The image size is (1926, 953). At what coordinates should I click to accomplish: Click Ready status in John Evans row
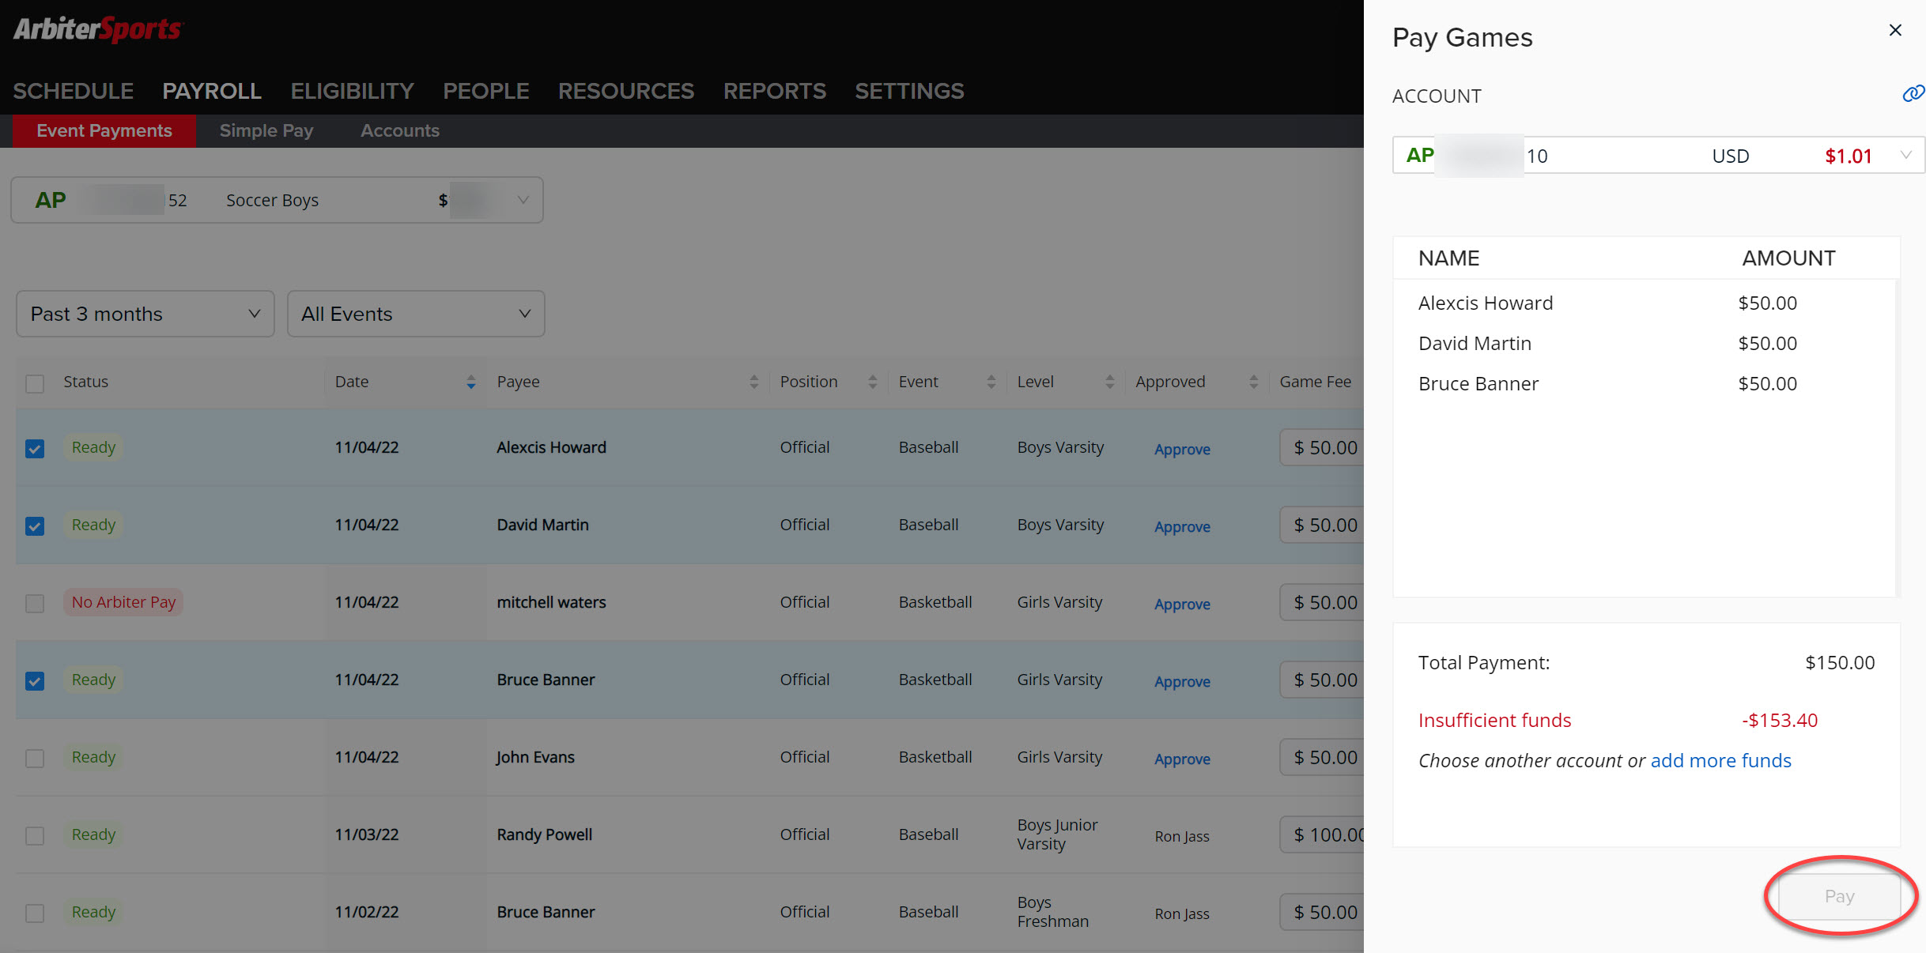(93, 757)
